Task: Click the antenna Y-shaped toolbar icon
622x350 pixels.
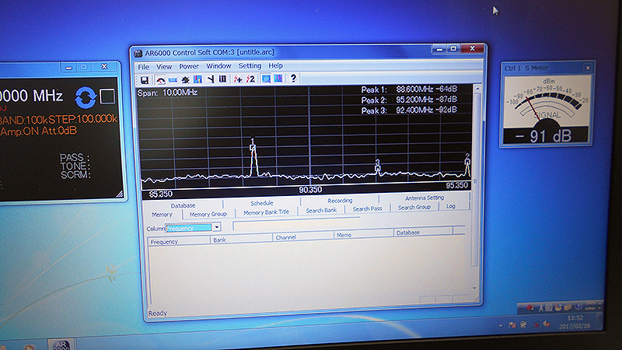Action: click(x=210, y=79)
